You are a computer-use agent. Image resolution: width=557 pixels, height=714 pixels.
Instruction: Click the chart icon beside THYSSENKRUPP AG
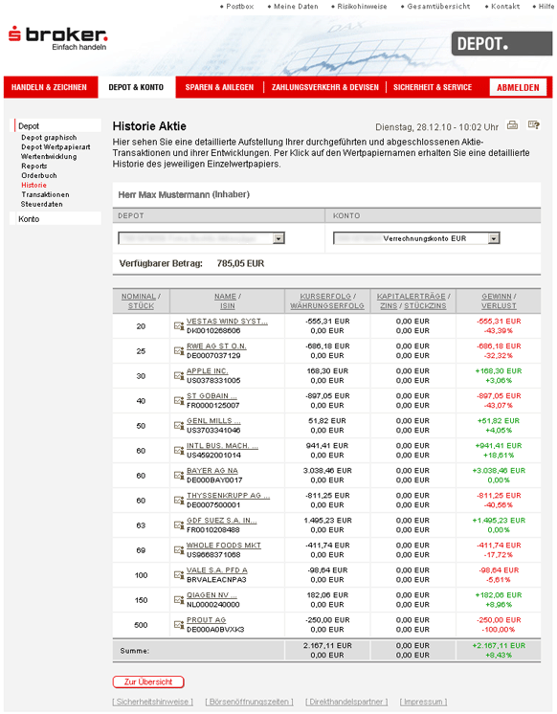tap(179, 501)
